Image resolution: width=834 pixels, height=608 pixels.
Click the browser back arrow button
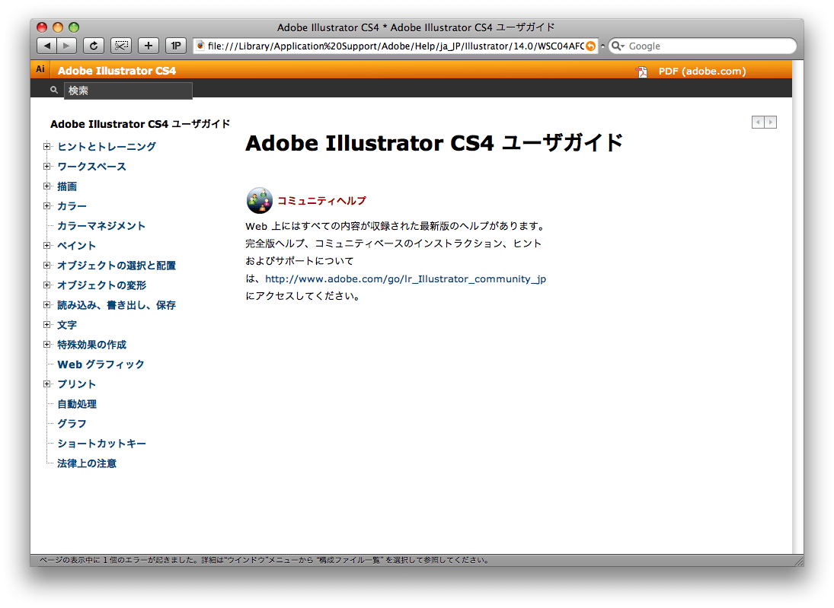tap(46, 46)
